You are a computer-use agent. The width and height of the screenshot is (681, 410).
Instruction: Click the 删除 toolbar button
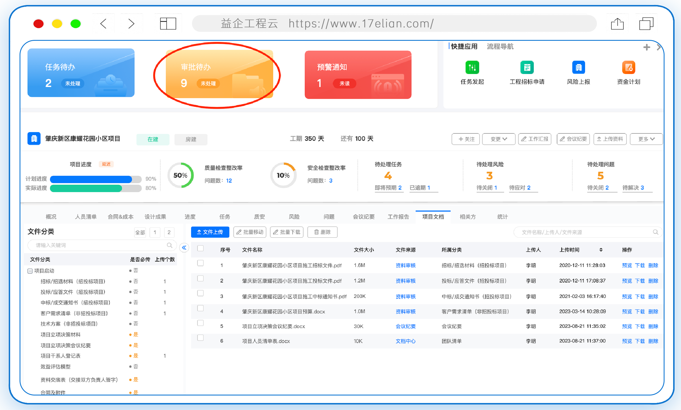pos(322,232)
